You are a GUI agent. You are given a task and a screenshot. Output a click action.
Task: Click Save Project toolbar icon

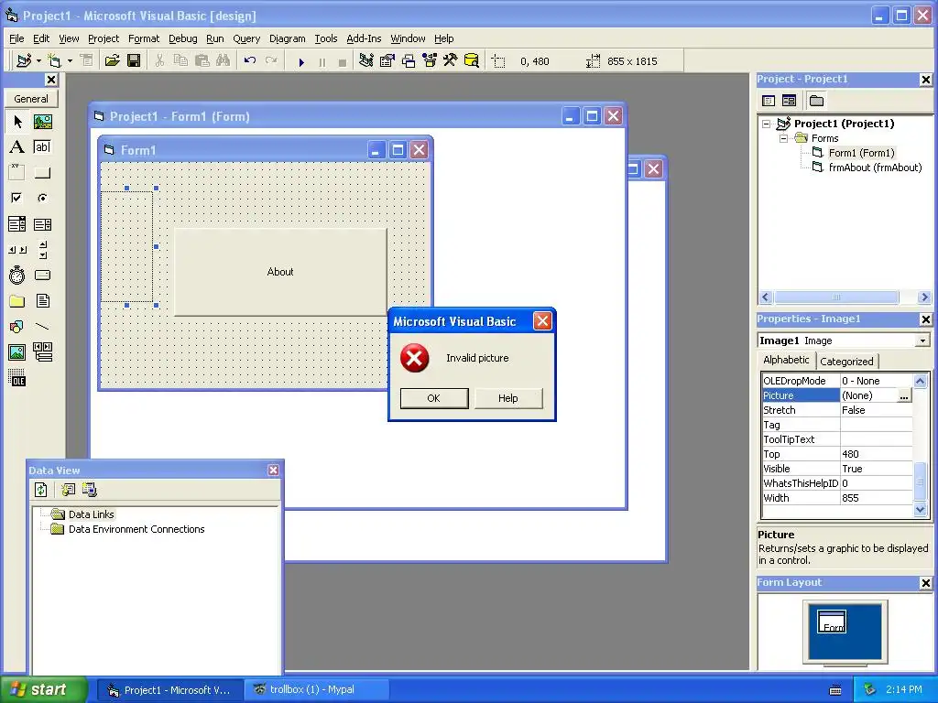134,60
